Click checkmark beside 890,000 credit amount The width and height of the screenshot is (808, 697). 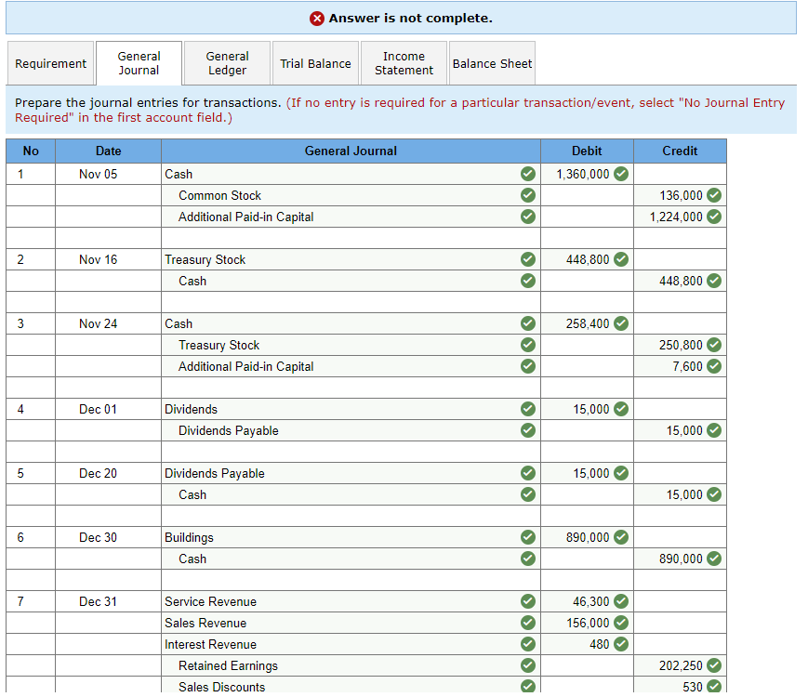click(714, 559)
